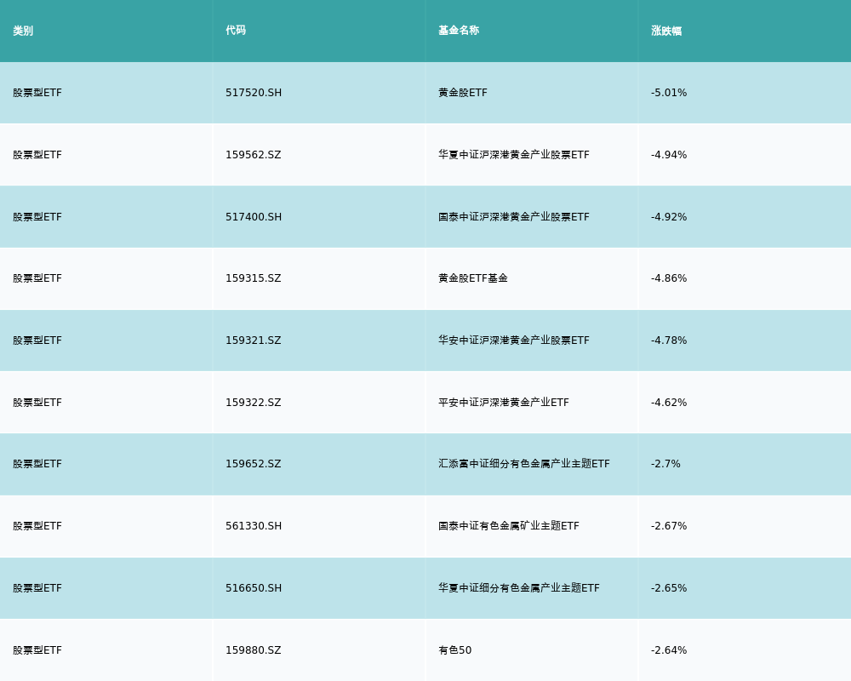Click the -4.92% change value
Viewport: 851px width, 681px height.
click(x=669, y=217)
